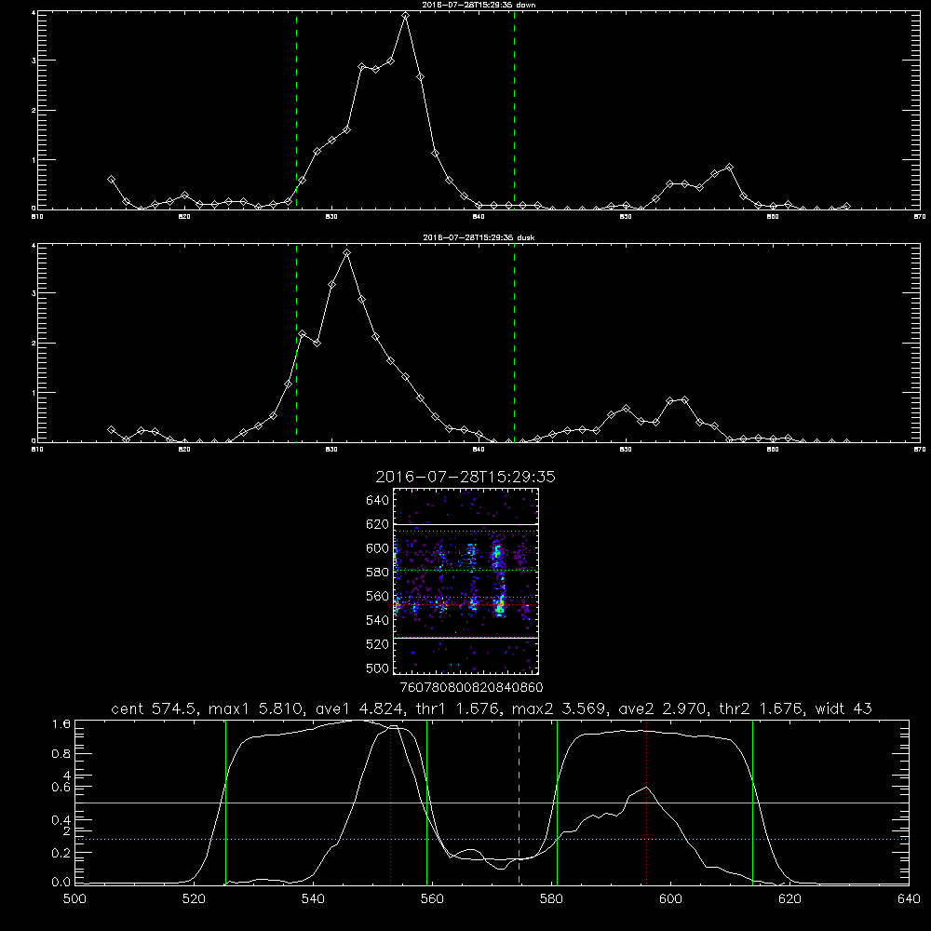
Task: Click the '640' x-axis label of bottom plot
Action: tap(909, 899)
